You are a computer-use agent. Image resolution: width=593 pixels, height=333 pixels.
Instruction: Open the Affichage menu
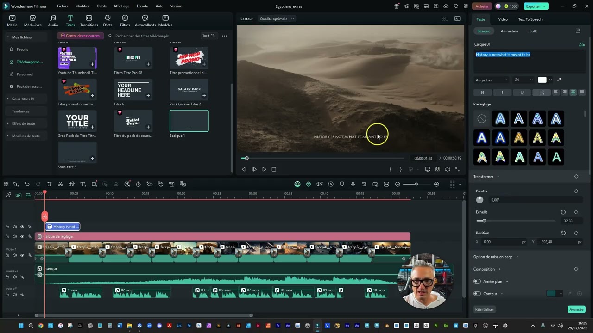[121, 6]
